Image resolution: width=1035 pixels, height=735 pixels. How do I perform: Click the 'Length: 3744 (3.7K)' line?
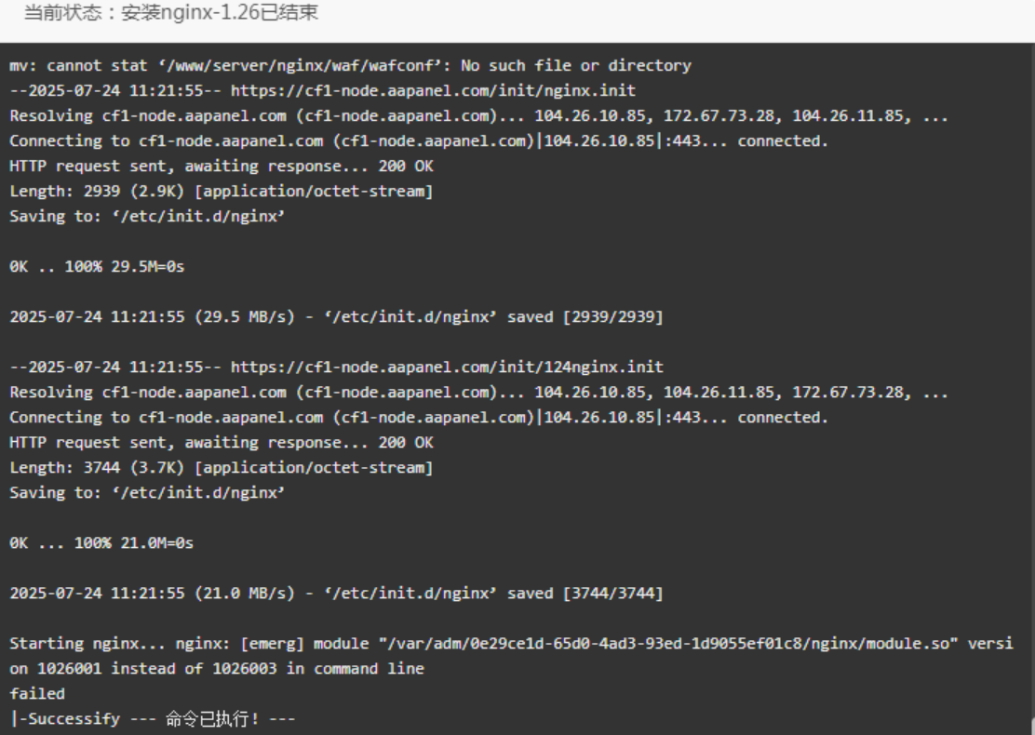222,468
